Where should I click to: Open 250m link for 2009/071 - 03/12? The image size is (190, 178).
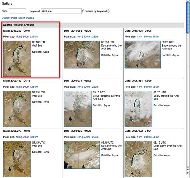click(95, 87)
